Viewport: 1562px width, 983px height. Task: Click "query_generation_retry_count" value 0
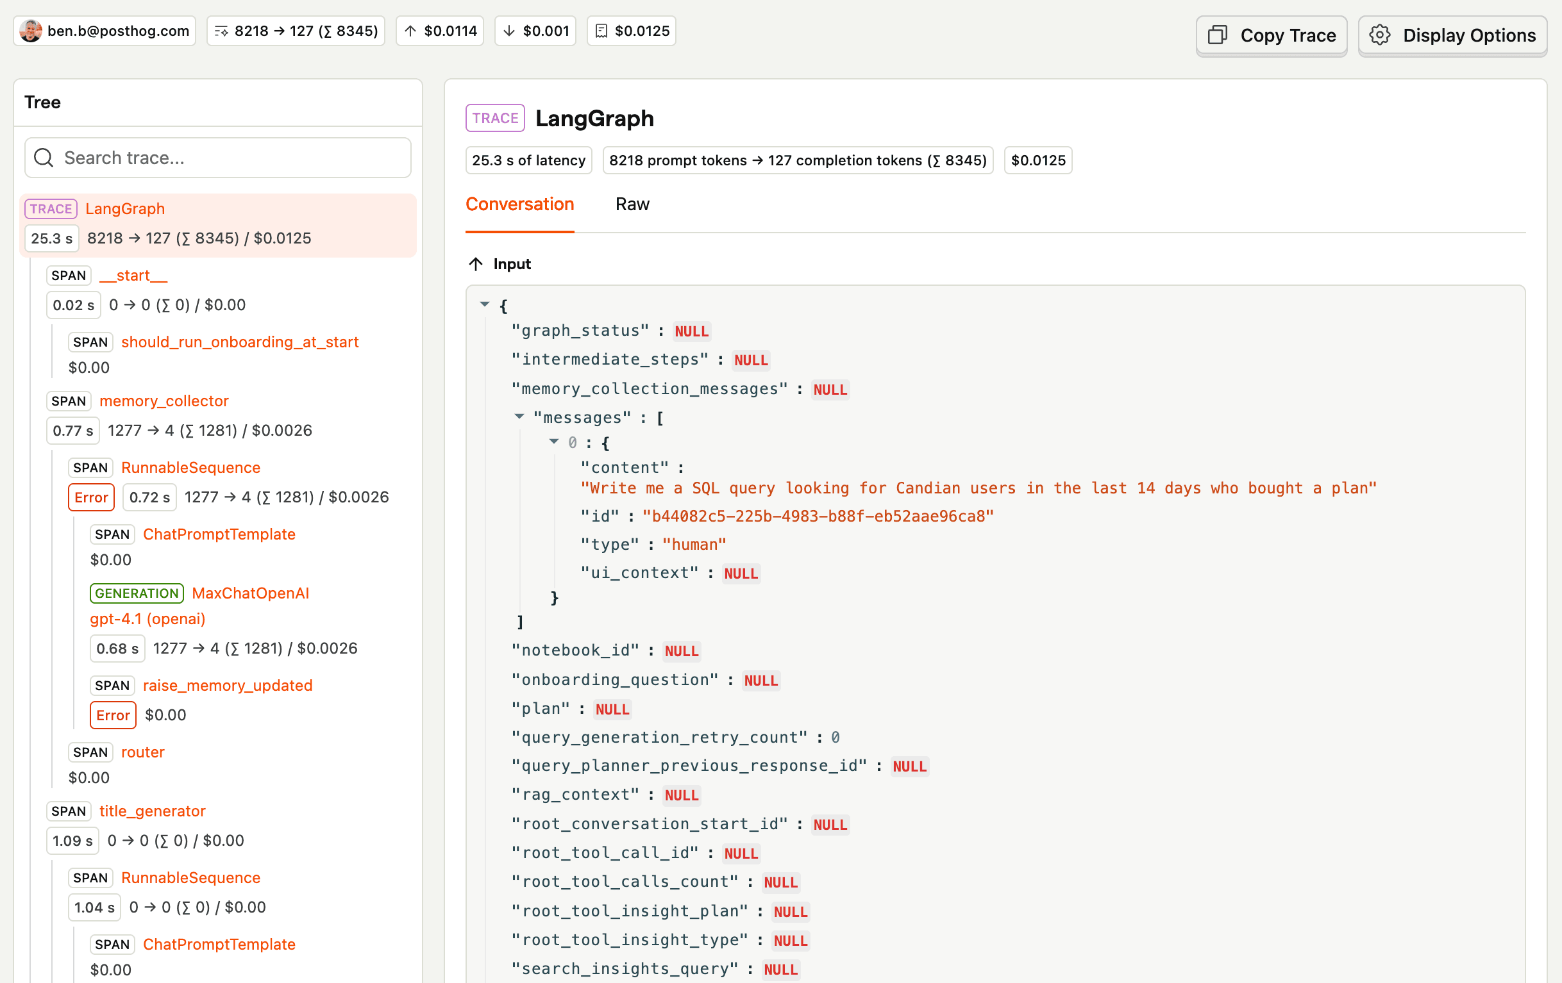point(836,737)
